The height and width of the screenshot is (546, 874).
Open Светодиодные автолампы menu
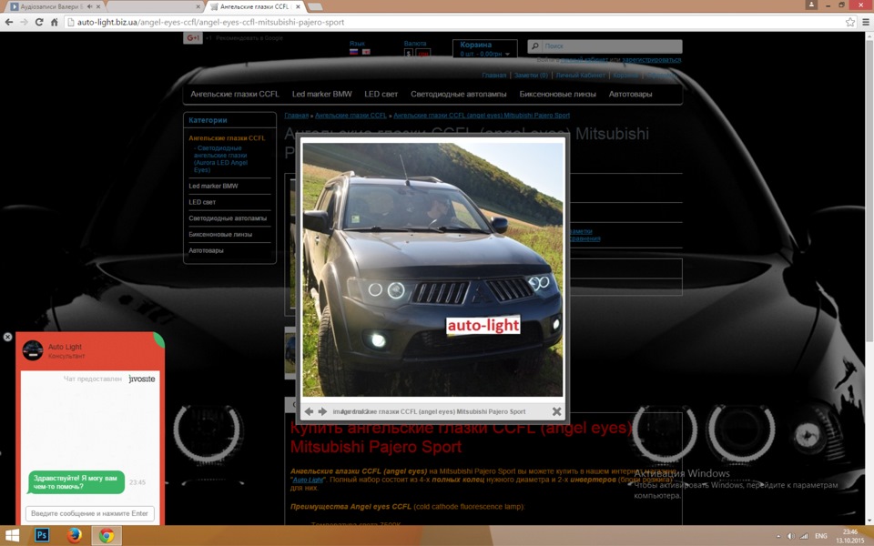click(458, 94)
